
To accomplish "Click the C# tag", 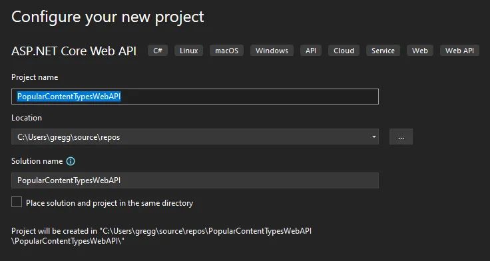I will 158,51.
